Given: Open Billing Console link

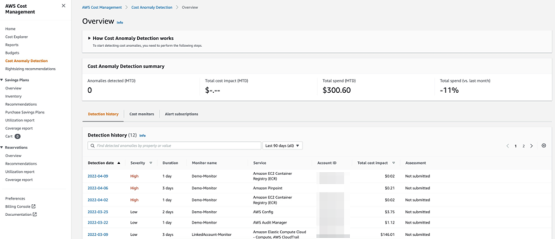Looking at the screenshot, I should click(x=18, y=206).
